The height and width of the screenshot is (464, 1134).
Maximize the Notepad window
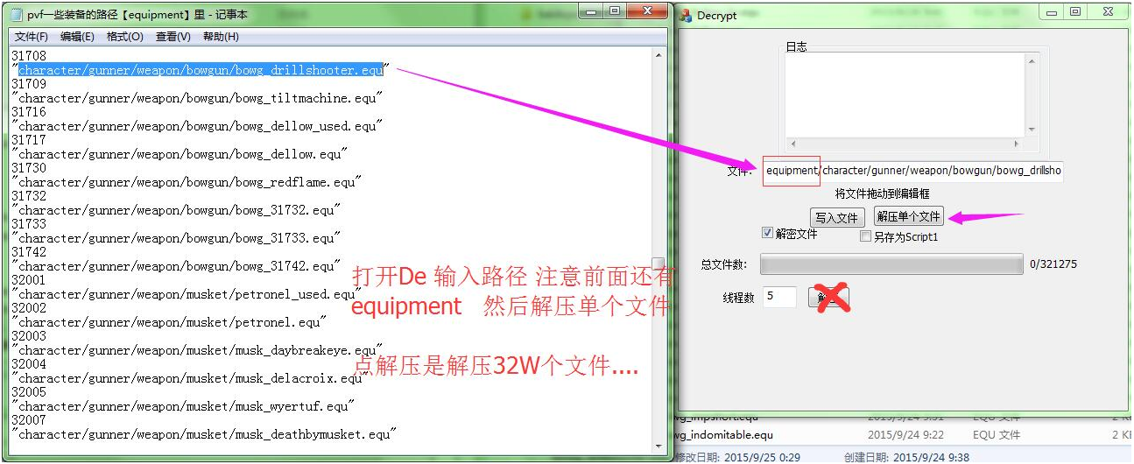click(615, 11)
